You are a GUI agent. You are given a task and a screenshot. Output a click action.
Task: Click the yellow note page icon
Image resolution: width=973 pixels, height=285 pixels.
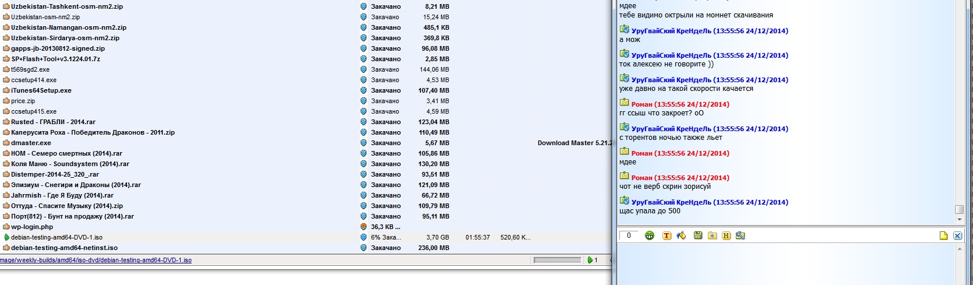coord(943,235)
